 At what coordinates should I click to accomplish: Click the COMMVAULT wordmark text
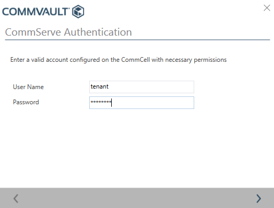point(36,12)
